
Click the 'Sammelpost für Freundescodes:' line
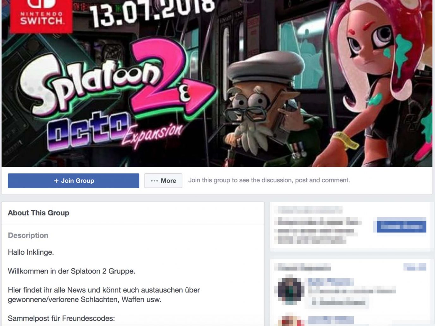[x=61, y=318]
